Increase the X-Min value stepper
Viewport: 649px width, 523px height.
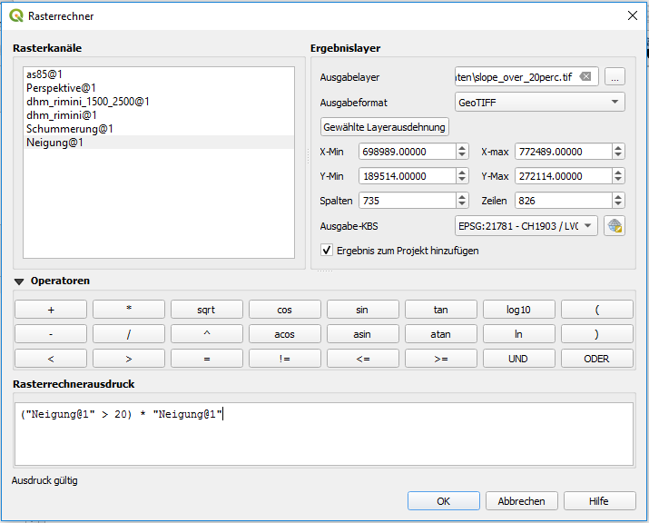(x=462, y=148)
